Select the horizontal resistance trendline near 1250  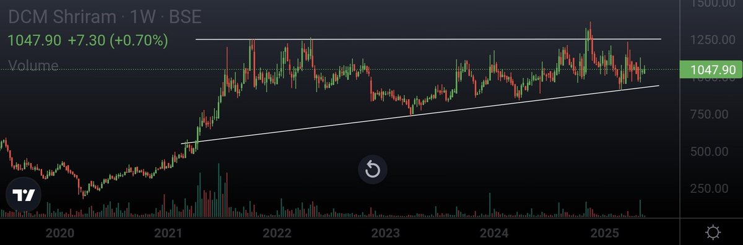(428, 39)
